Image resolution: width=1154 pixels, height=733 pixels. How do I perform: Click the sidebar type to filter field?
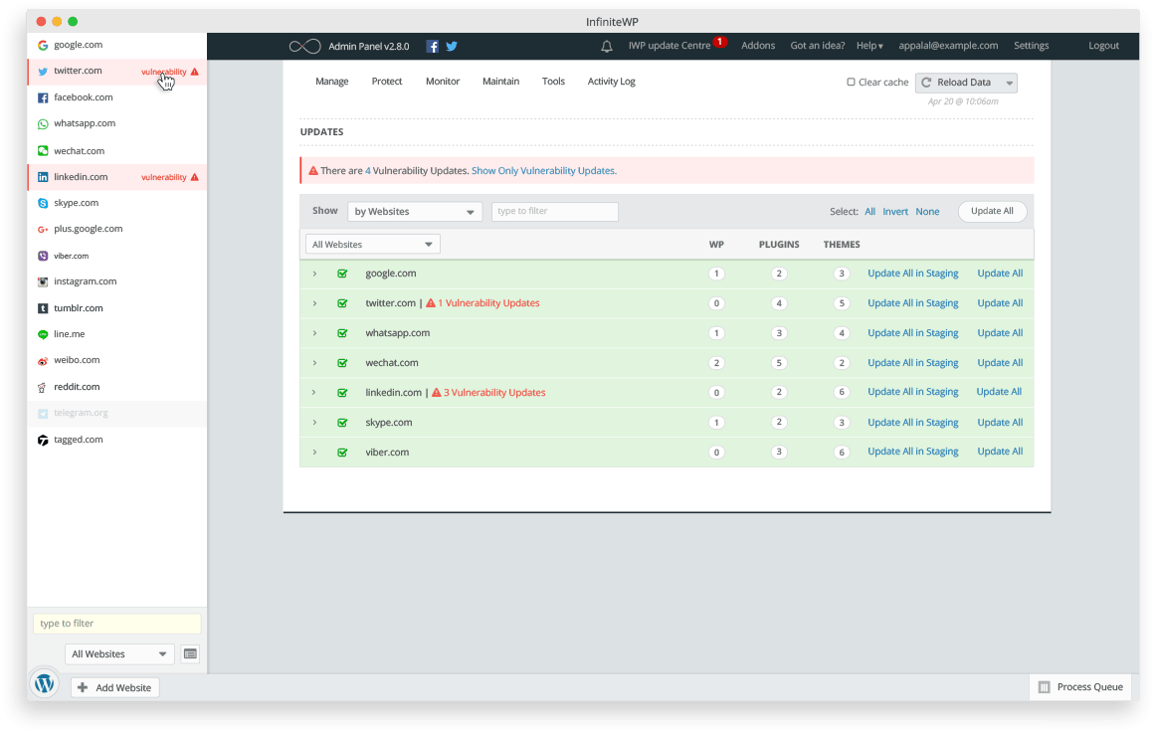pyautogui.click(x=117, y=624)
